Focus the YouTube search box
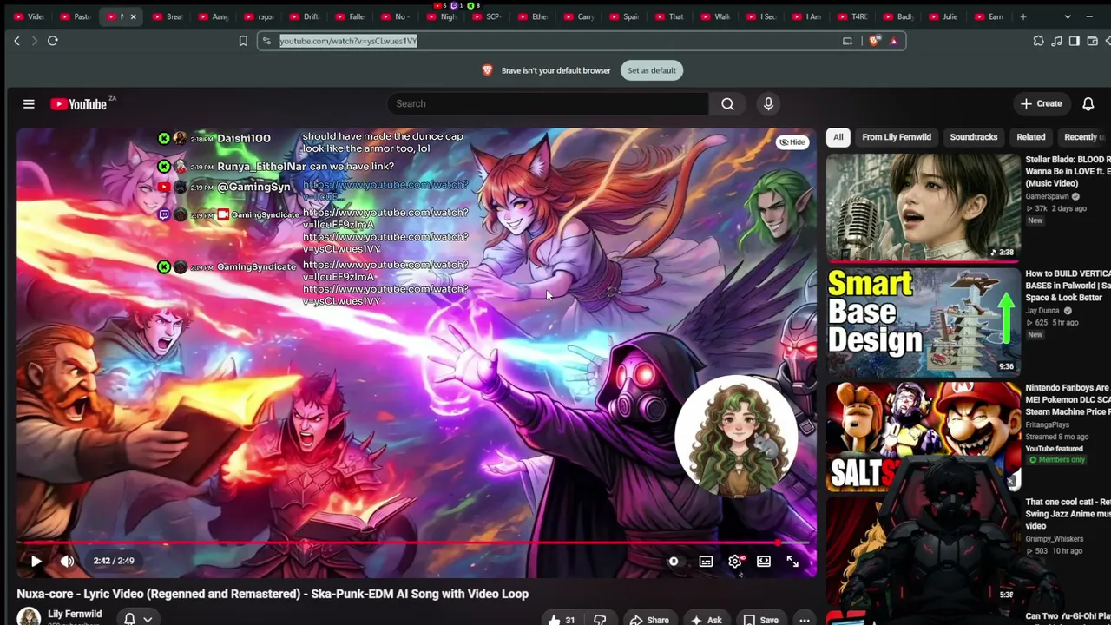Image resolution: width=1111 pixels, height=625 pixels. (x=548, y=104)
